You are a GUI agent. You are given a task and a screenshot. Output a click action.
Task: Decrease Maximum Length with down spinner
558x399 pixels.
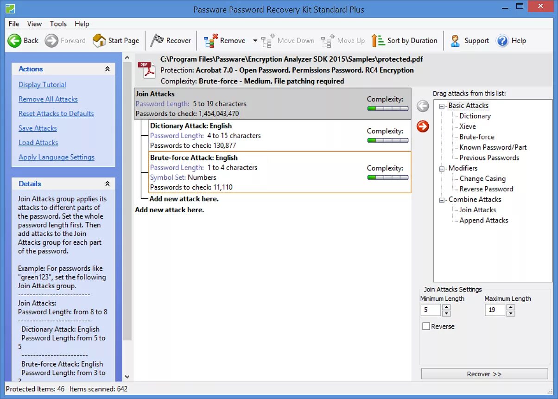511,313
